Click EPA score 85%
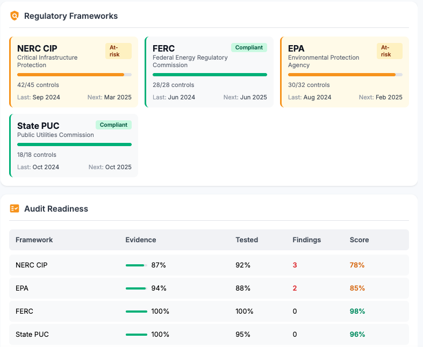The width and height of the screenshot is (423, 347). [x=357, y=288]
